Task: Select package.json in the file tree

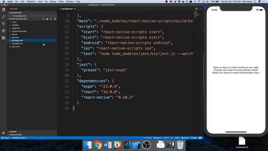Action: coord(32,40)
